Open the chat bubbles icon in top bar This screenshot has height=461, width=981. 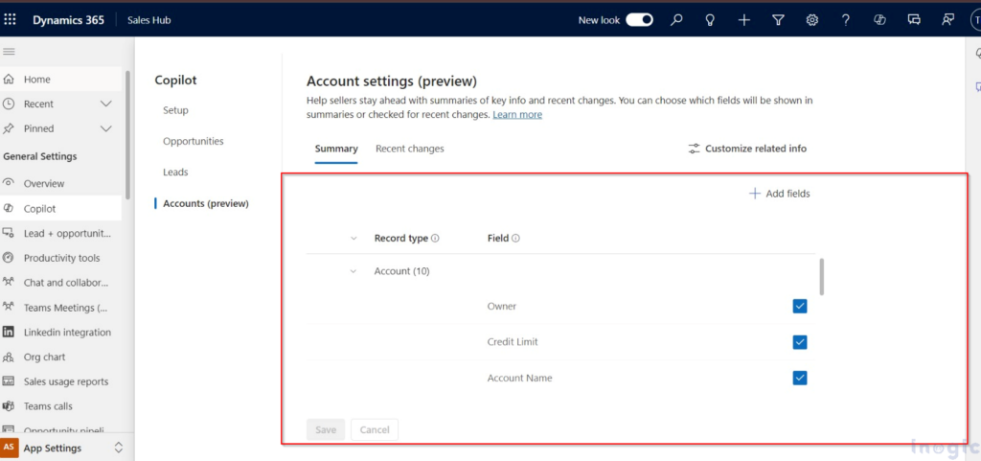(914, 20)
